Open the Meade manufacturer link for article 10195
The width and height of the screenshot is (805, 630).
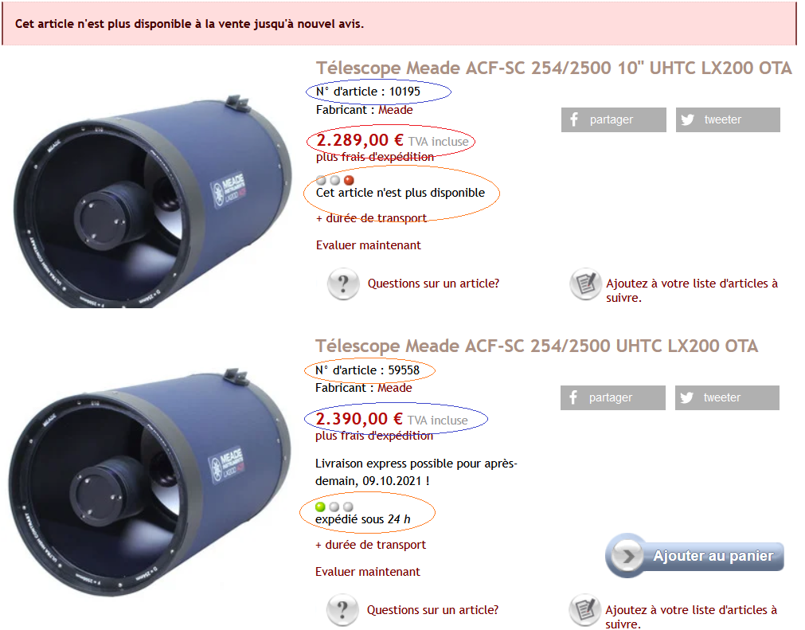pos(395,110)
